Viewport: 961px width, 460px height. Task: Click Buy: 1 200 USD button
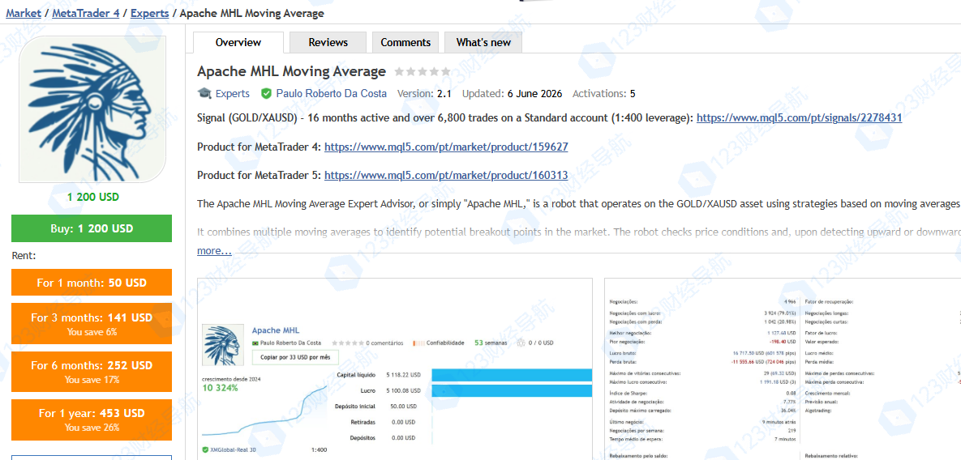(x=92, y=228)
